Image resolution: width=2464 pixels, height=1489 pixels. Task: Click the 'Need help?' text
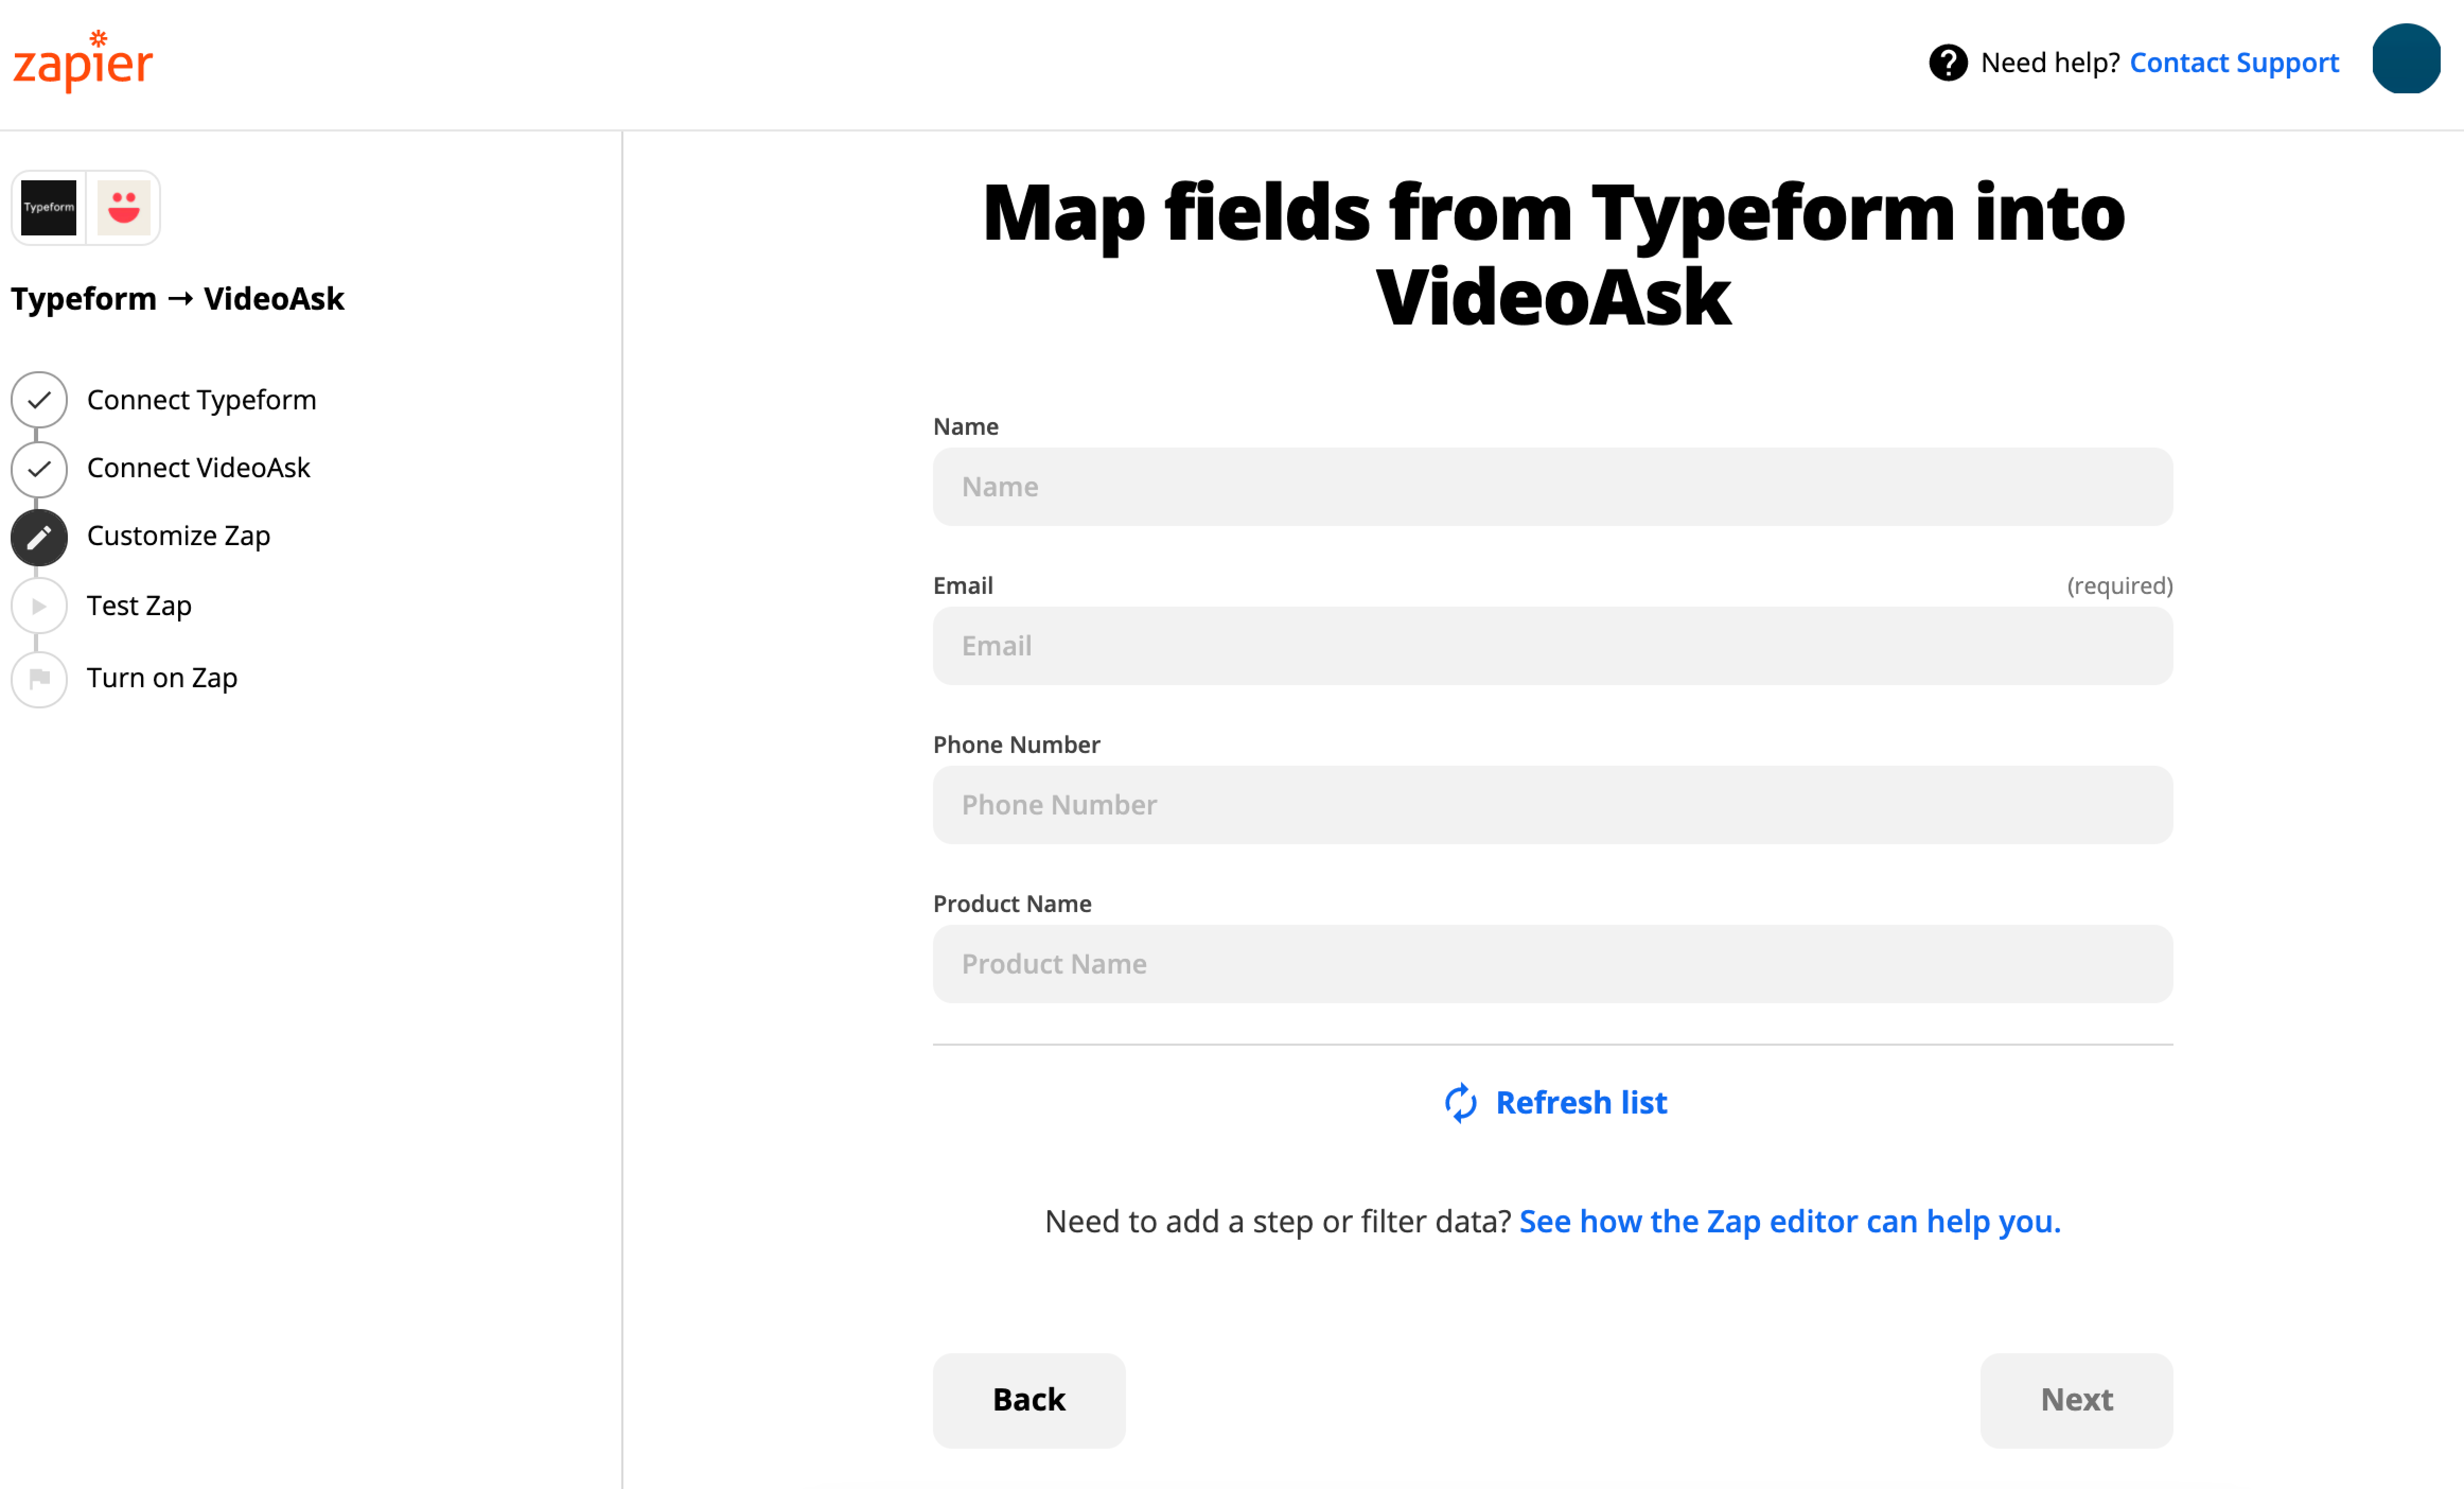2050,63
